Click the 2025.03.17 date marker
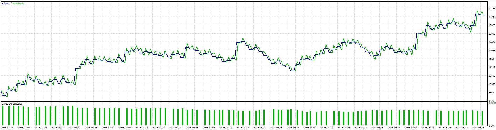This screenshot has height=130, width=496. pos(243,128)
